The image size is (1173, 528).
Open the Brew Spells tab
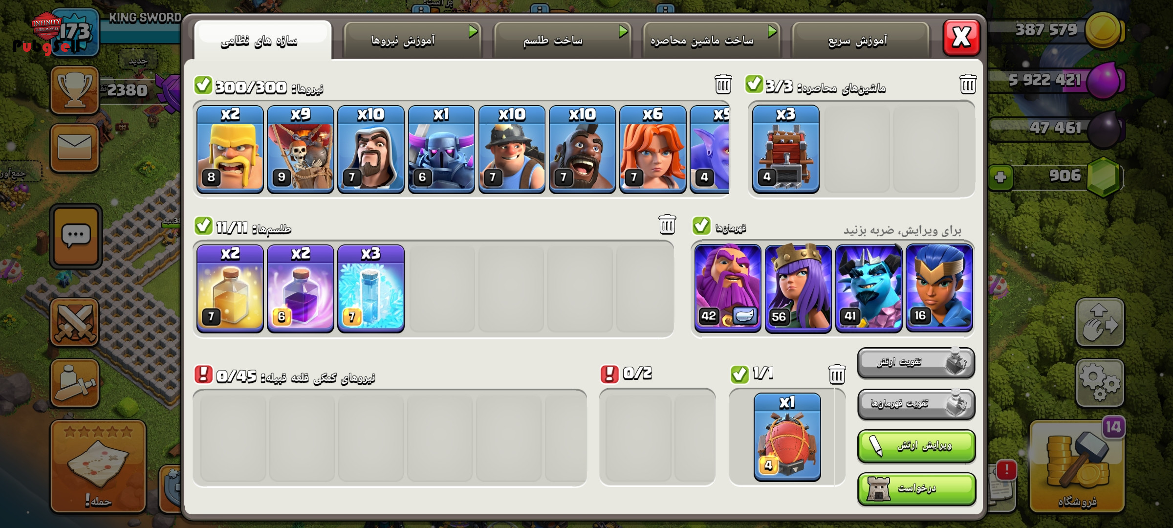click(x=562, y=40)
